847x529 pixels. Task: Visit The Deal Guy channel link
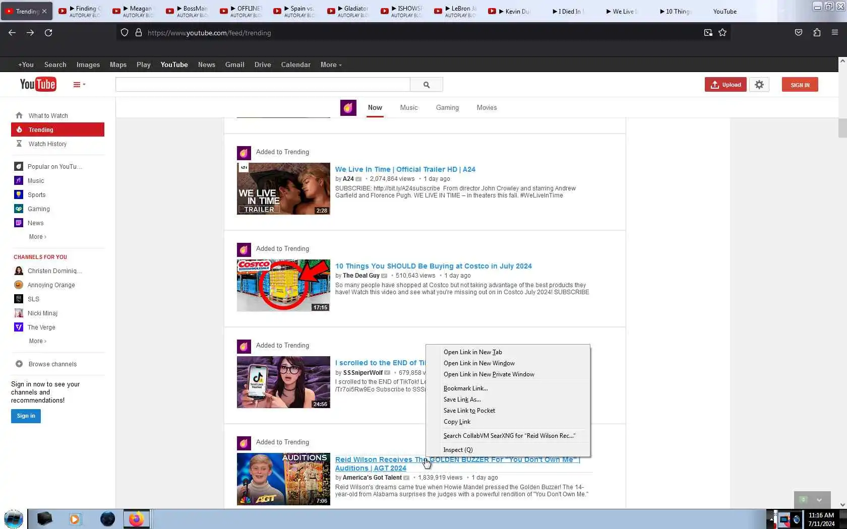[x=361, y=276]
